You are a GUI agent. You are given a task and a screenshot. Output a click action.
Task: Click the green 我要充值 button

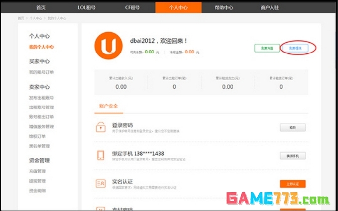[267, 48]
